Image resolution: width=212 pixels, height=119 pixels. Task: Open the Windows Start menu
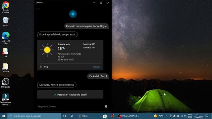pos(4,116)
